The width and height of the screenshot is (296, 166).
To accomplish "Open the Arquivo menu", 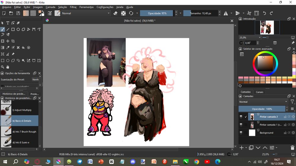I will 7,7.
